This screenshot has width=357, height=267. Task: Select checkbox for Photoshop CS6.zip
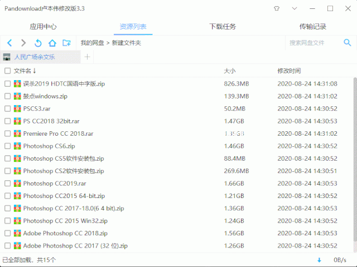(x=8, y=146)
